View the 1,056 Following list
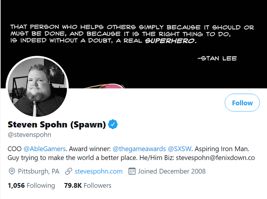267x199 pixels. pyautogui.click(x=31, y=185)
